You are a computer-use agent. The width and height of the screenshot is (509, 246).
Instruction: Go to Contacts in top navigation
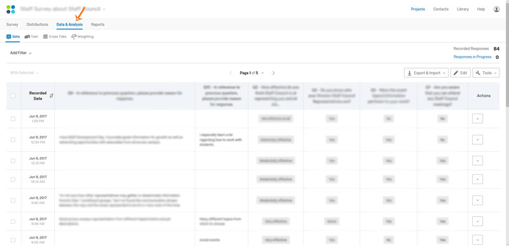pyautogui.click(x=441, y=10)
